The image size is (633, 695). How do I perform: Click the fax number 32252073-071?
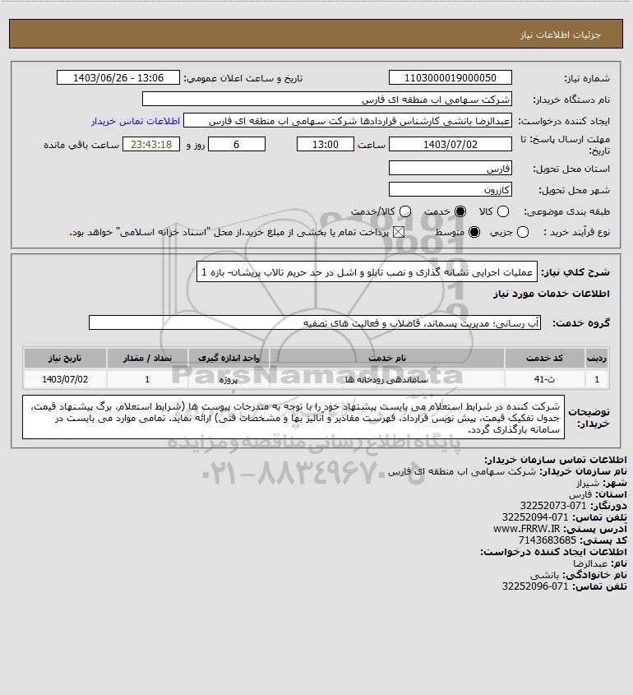[553, 506]
